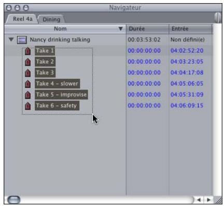Viewport: 224px width, 206px height.
Task: Collapse the Nancy drinking talking clip triangle
Action: (x=11, y=39)
